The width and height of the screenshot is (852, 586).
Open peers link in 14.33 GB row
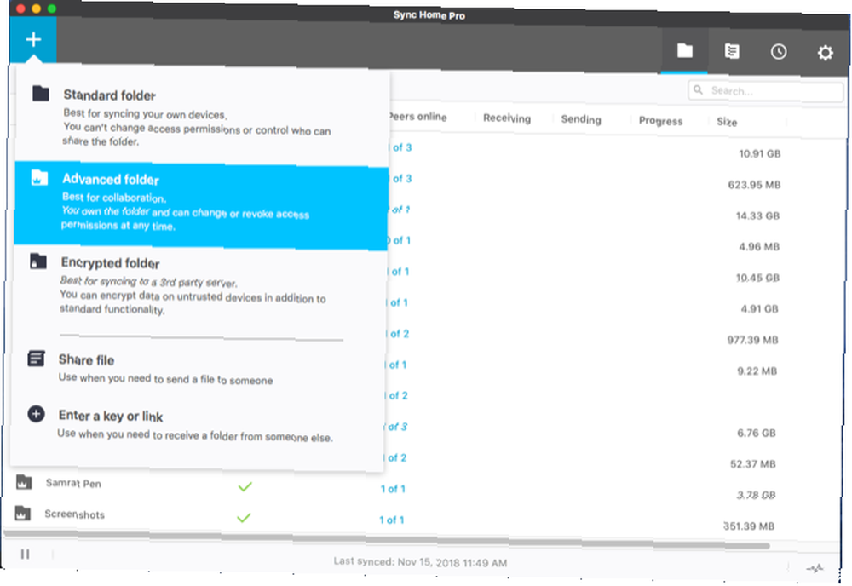click(x=400, y=209)
